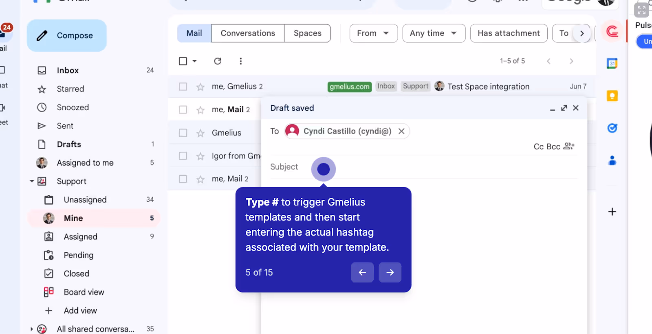The image size is (652, 334).
Task: Click the fullscreen icon at top right
Action: point(642,10)
